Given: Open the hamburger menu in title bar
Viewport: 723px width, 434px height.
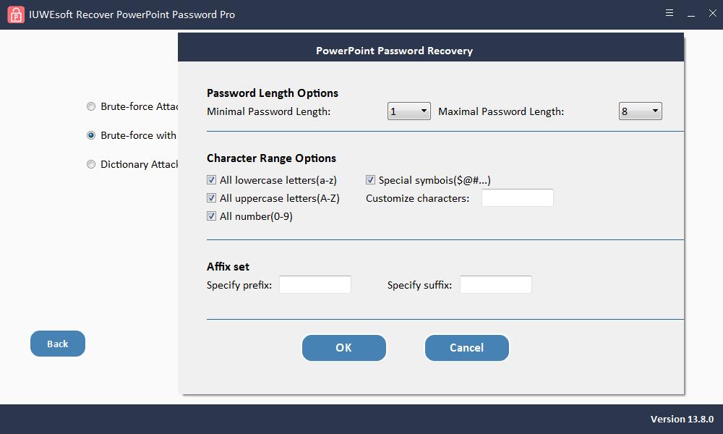Looking at the screenshot, I should (x=669, y=13).
